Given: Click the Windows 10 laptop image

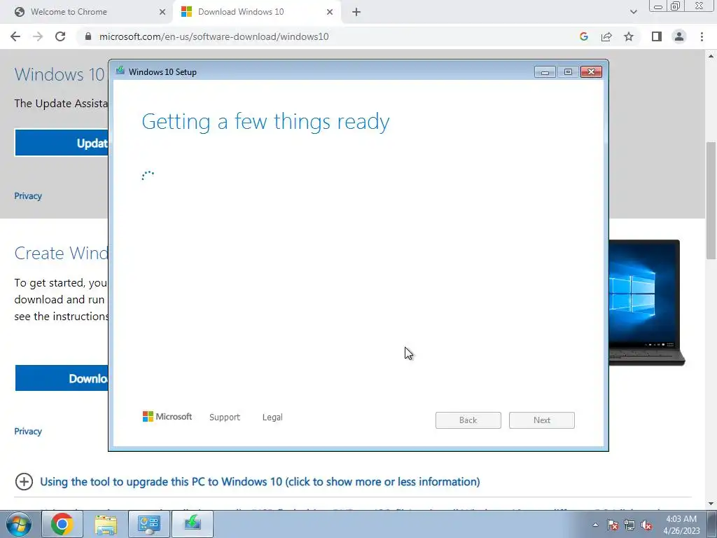Looking at the screenshot, I should click(646, 303).
